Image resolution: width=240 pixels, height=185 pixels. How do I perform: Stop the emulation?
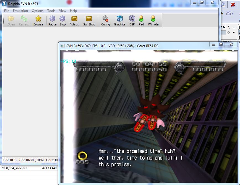[62, 20]
